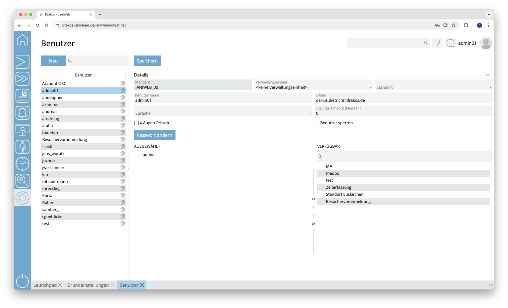Open the clock time-tracking sidebar icon

tap(22, 163)
